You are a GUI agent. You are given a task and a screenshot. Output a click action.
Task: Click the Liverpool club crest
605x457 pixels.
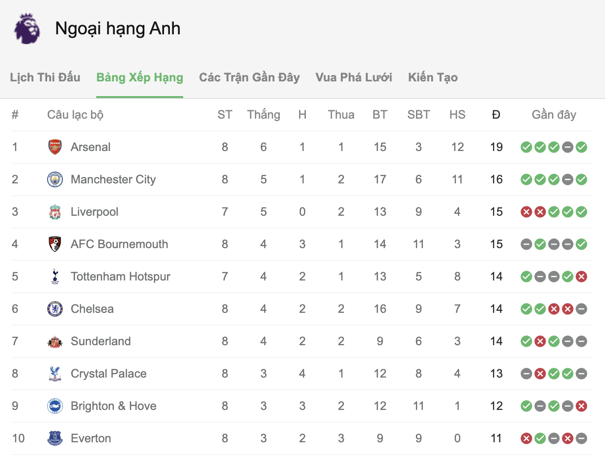point(55,212)
